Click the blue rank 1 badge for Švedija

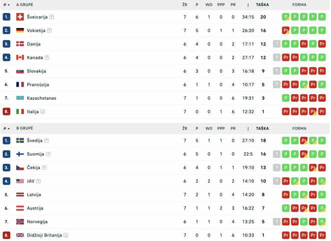(x=6, y=141)
